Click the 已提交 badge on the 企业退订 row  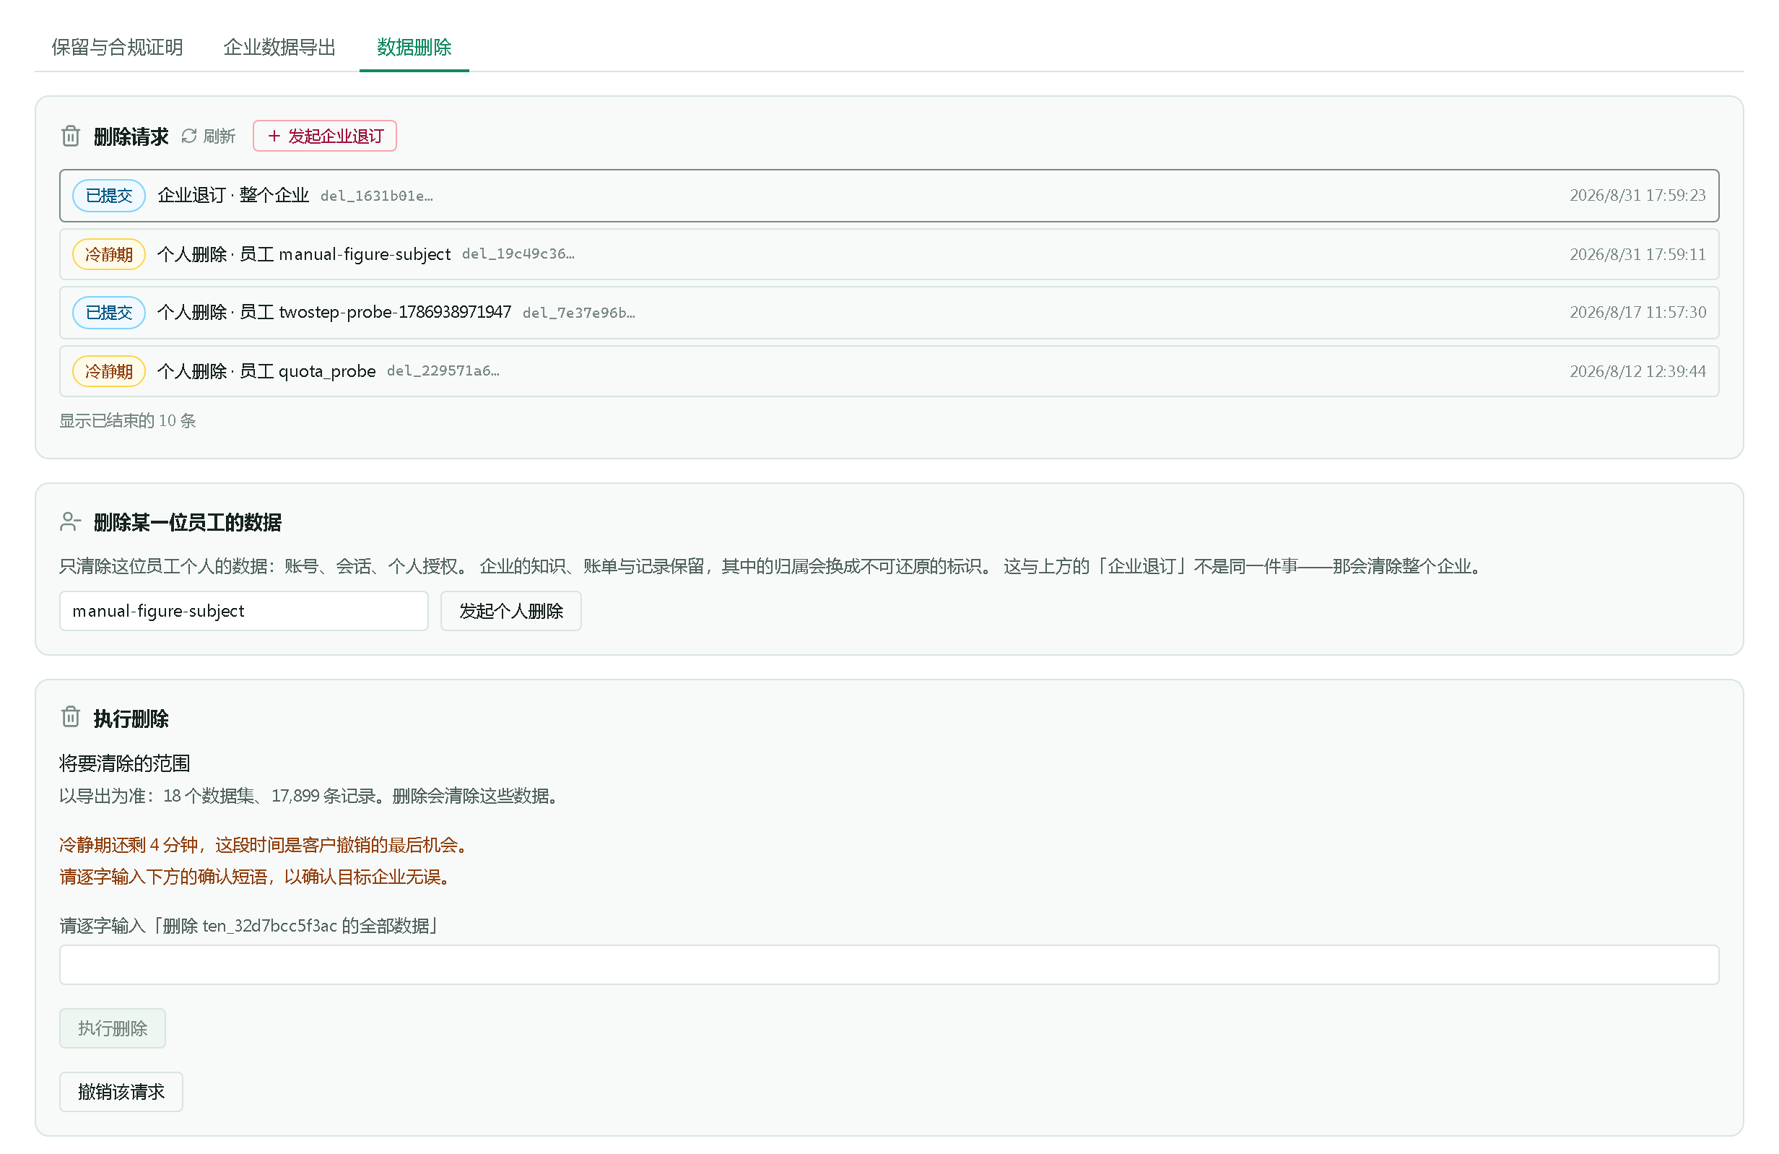[109, 196]
